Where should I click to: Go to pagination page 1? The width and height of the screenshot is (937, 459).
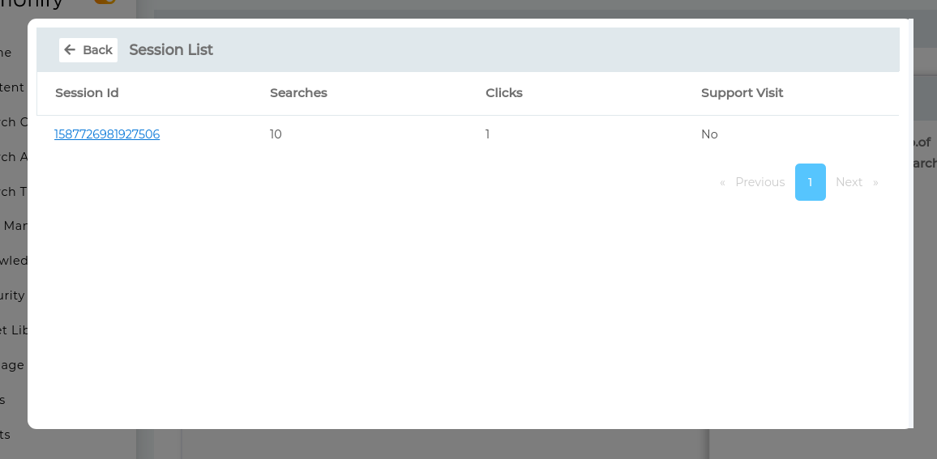[x=810, y=182]
